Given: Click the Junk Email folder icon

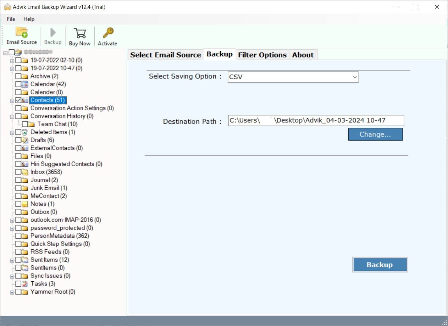Looking at the screenshot, I should 25,188.
